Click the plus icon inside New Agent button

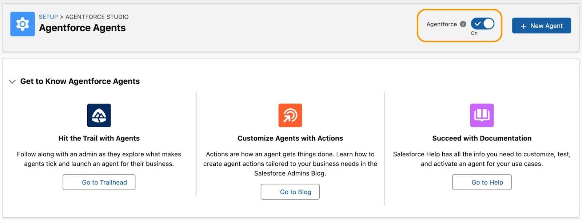pyautogui.click(x=524, y=26)
